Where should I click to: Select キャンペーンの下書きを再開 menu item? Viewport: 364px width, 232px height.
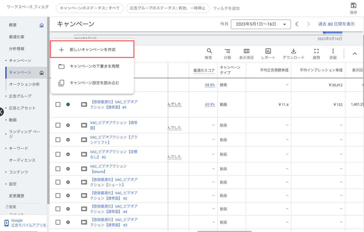94,66
